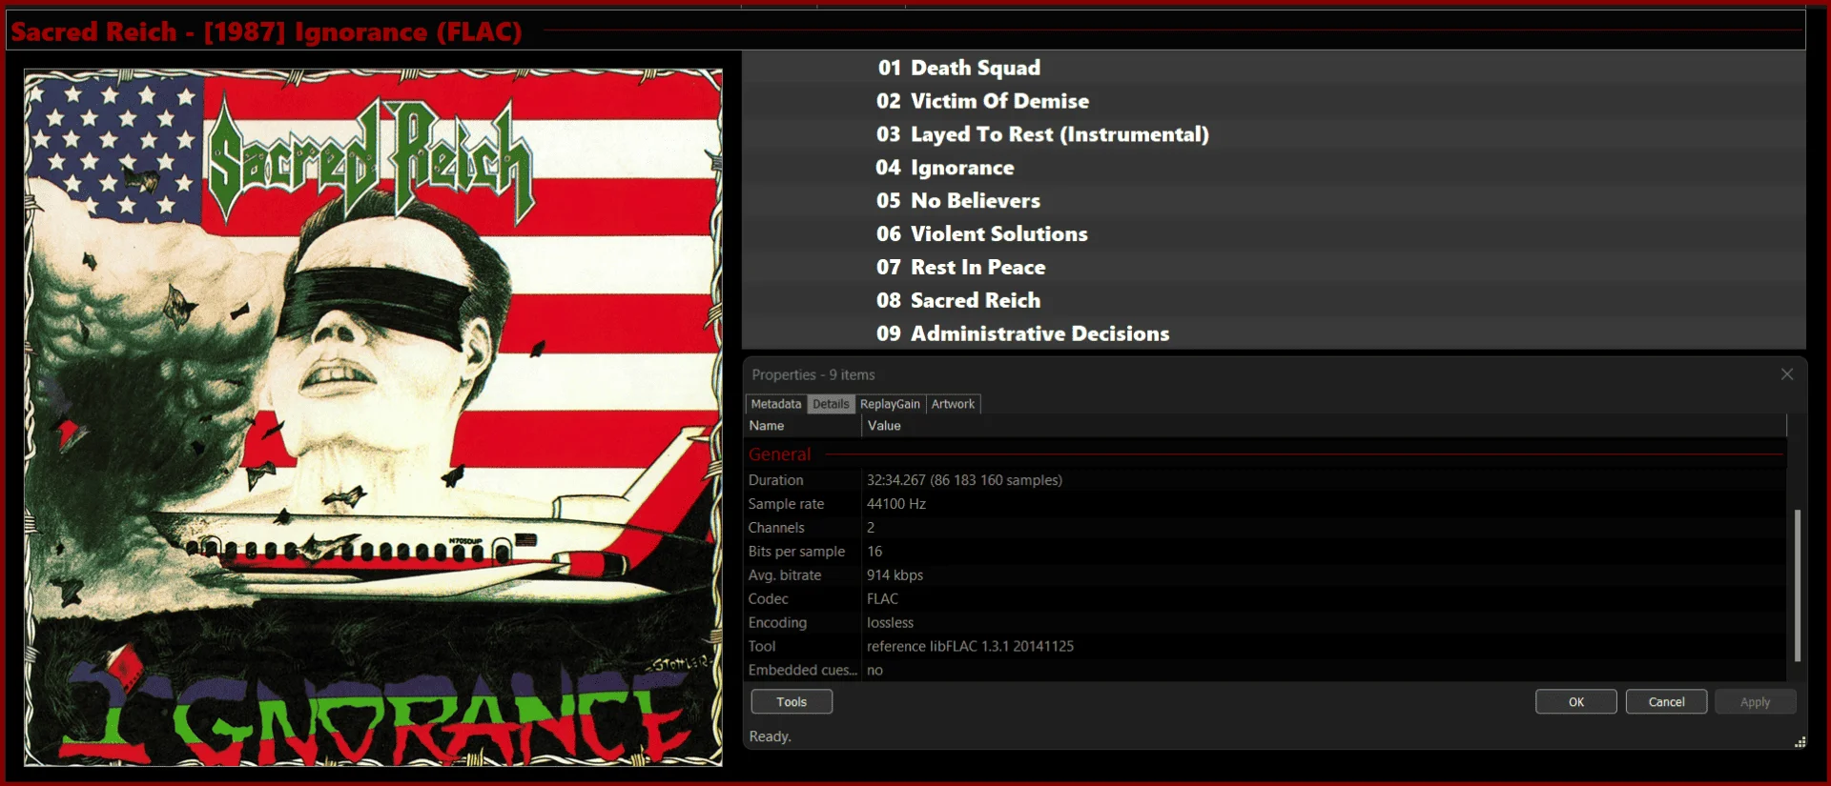
Task: Click the Tools button
Action: pos(792,702)
